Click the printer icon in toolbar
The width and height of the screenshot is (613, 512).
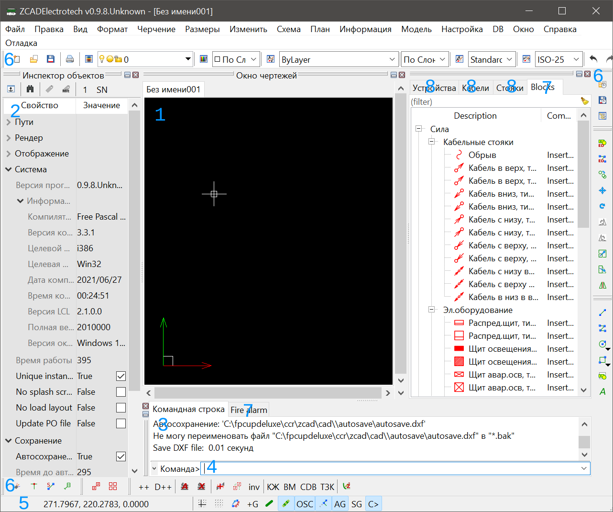point(70,59)
